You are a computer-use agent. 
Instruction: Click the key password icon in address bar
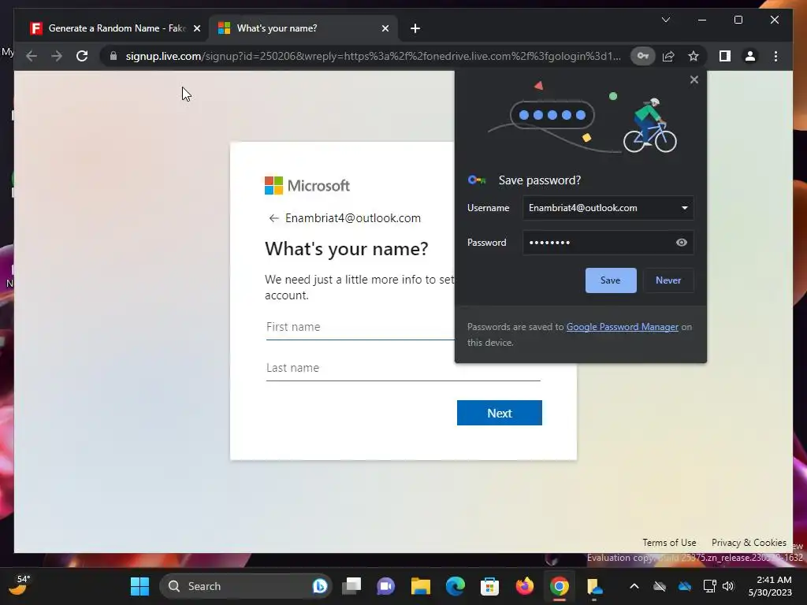click(643, 56)
